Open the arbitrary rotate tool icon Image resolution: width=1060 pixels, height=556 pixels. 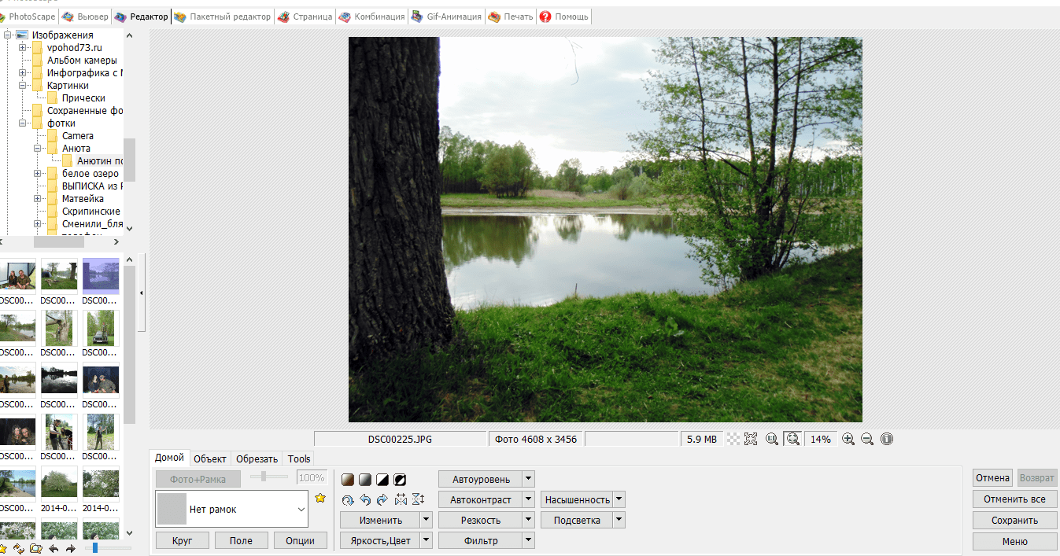[x=348, y=499]
